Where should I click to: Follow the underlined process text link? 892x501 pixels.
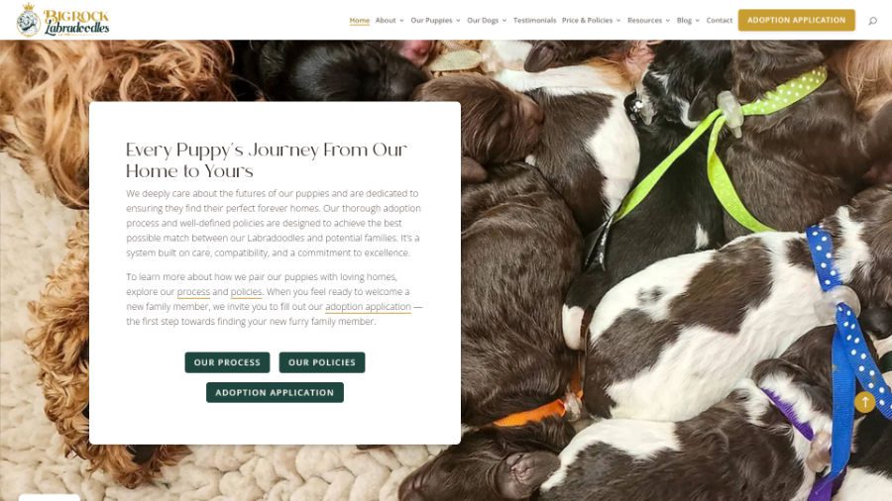point(193,292)
